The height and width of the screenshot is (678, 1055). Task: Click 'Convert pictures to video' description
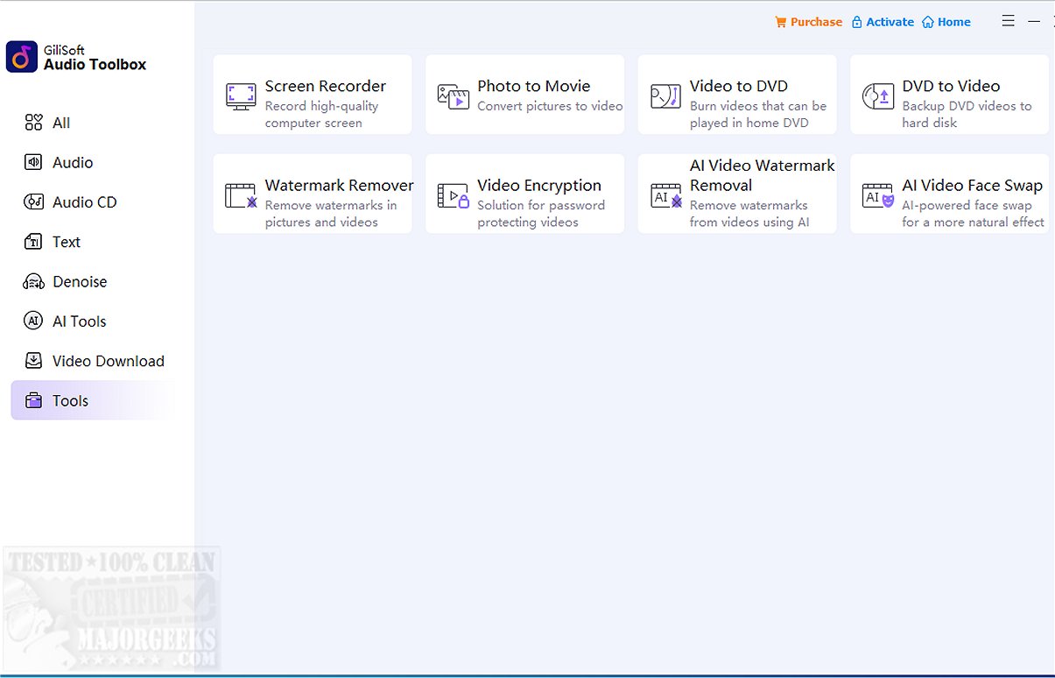pyautogui.click(x=550, y=106)
